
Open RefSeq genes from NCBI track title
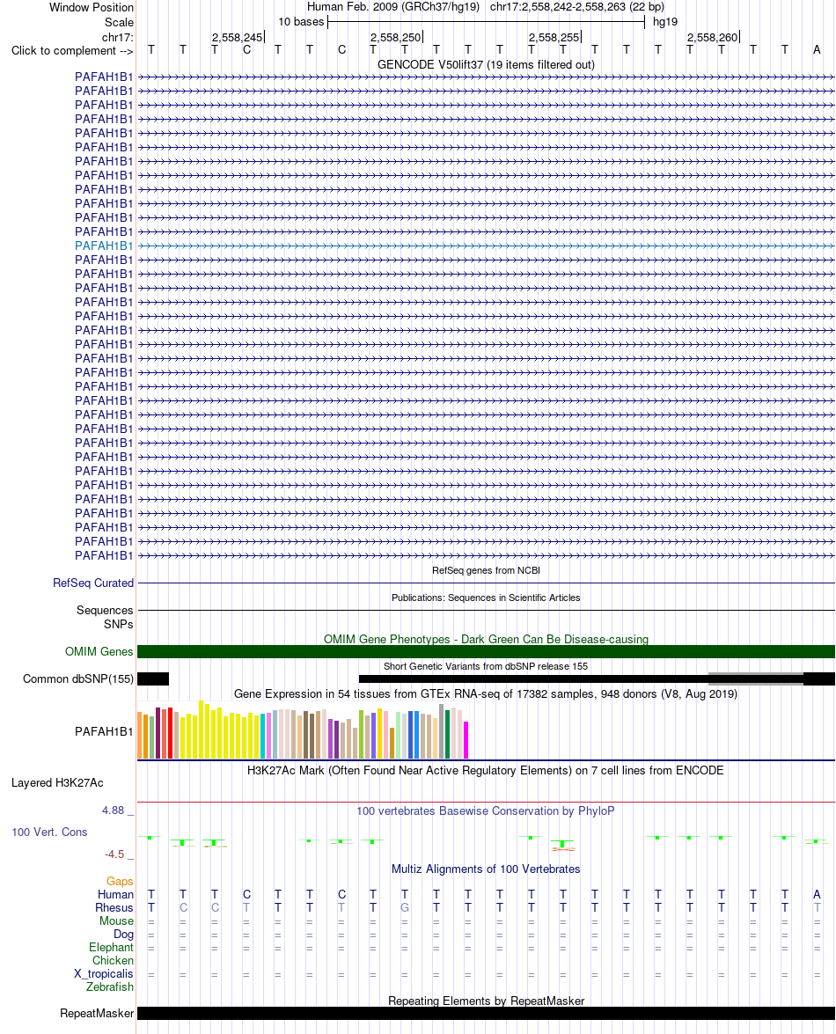pos(486,570)
